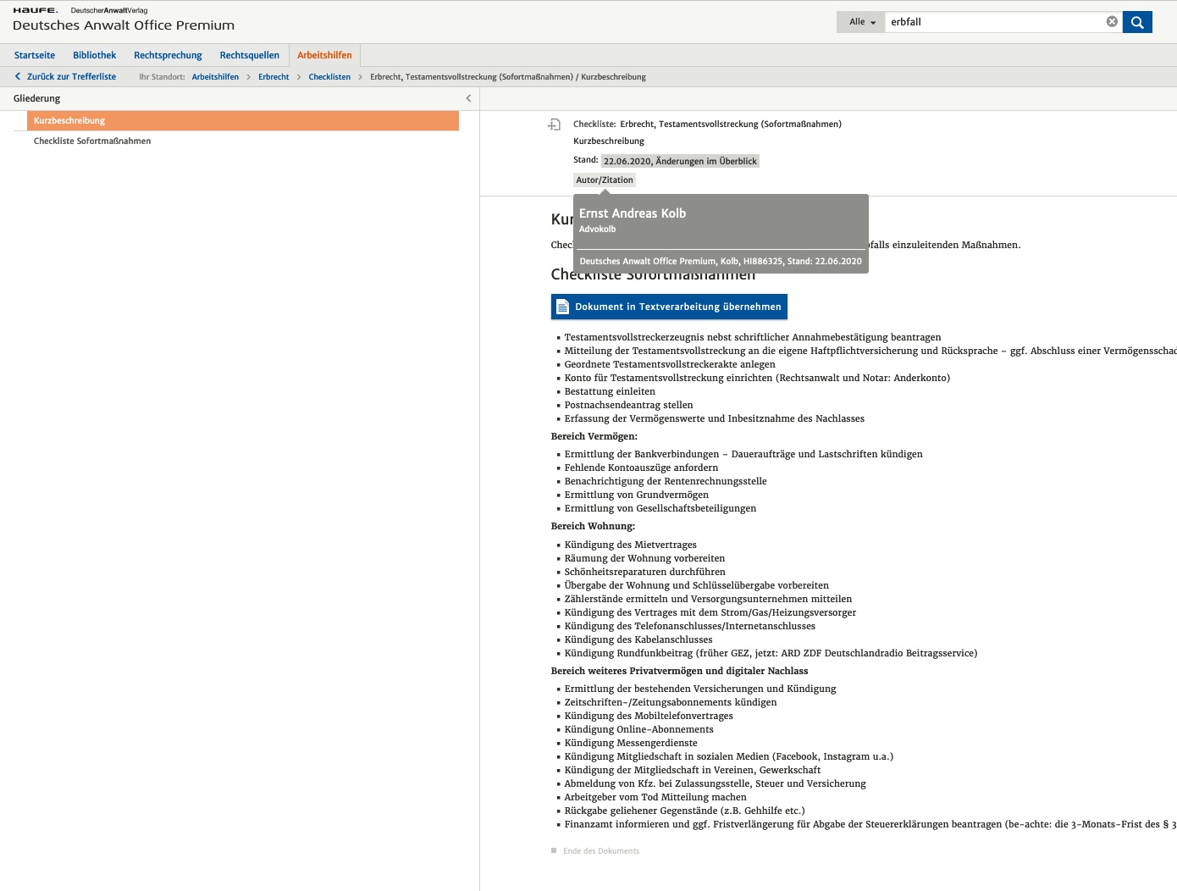The height and width of the screenshot is (891, 1177).
Task: Open the Rechtsquellen tab
Action: coord(249,55)
